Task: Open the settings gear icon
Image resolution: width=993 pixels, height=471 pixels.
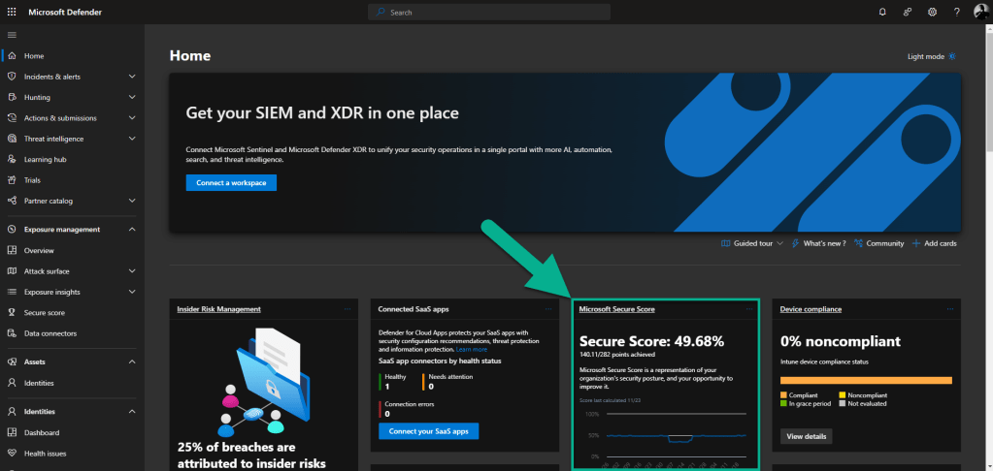Action: 932,12
